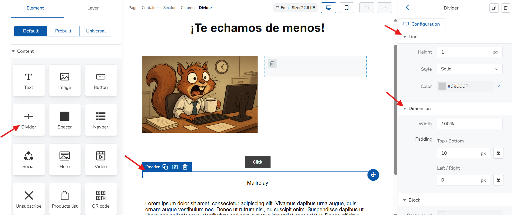The image size is (512, 215).
Task: Toggle Left/Right padding lock
Action: pyautogui.click(x=499, y=180)
